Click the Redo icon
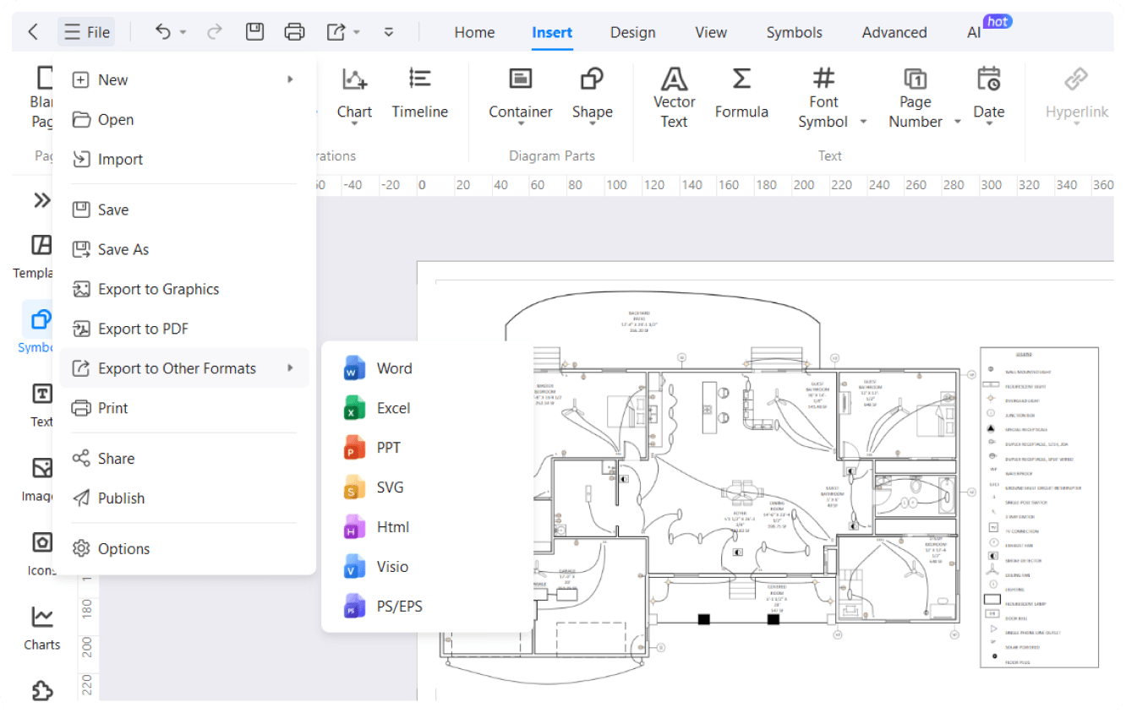The image size is (1126, 713). [x=215, y=32]
